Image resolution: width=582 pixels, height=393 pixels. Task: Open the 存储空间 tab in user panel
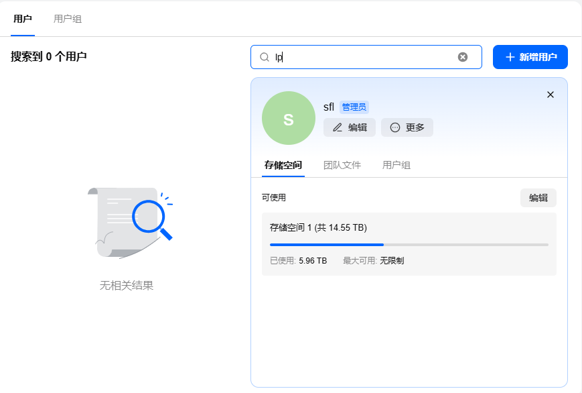click(x=283, y=165)
